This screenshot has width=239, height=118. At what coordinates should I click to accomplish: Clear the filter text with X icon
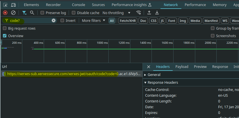[54, 20]
